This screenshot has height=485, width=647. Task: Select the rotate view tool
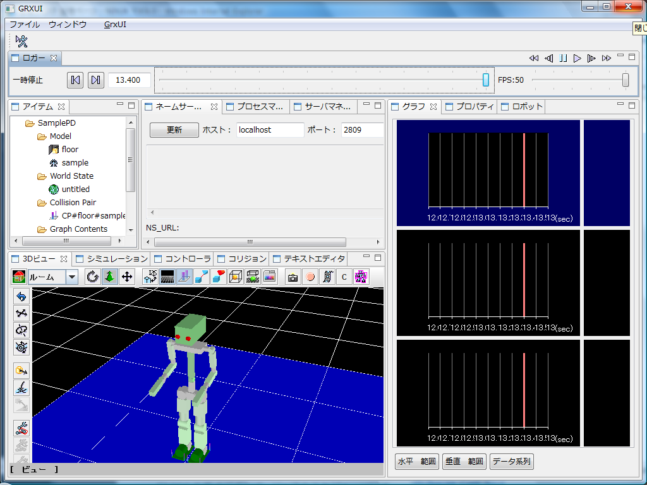point(93,277)
